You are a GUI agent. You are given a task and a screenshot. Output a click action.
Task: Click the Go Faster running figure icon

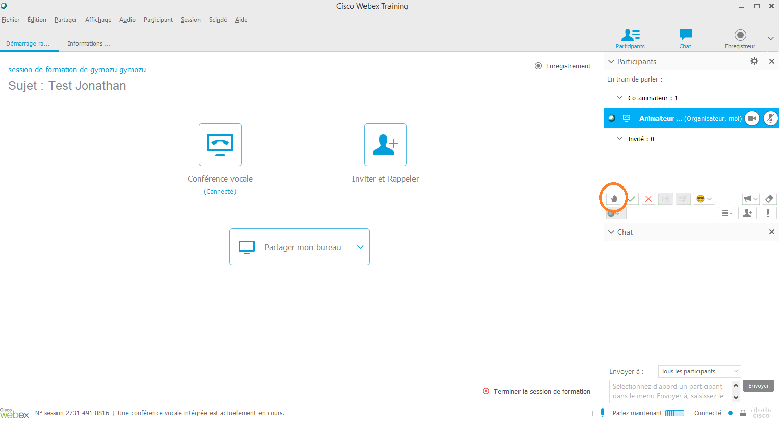[x=683, y=199]
